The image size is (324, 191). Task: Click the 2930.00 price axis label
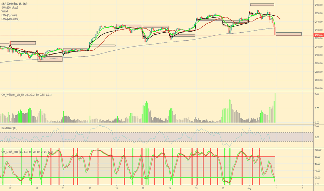[319, 30]
